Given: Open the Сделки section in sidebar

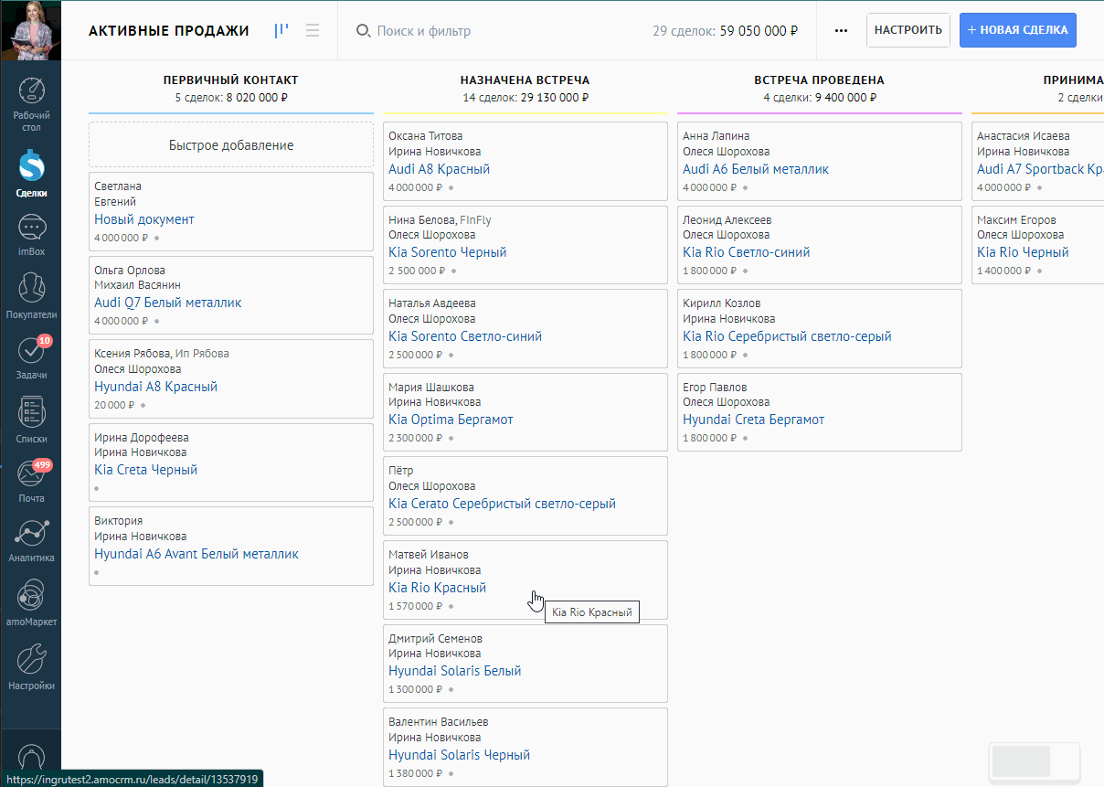Looking at the screenshot, I should [32, 174].
